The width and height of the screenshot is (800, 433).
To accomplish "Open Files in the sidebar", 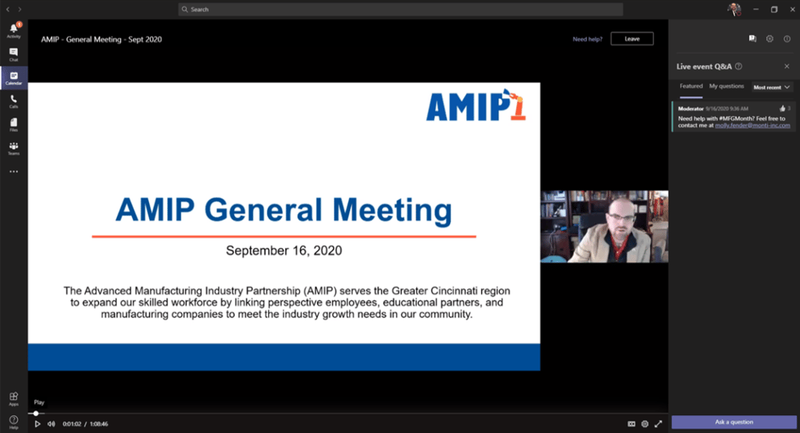I will click(x=14, y=124).
